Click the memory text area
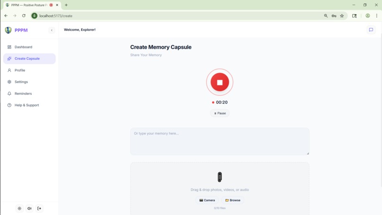 pyautogui.click(x=220, y=141)
